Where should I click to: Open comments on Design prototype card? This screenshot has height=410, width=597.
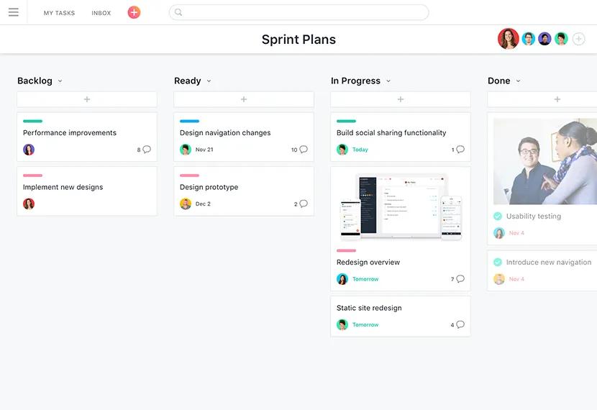click(304, 204)
